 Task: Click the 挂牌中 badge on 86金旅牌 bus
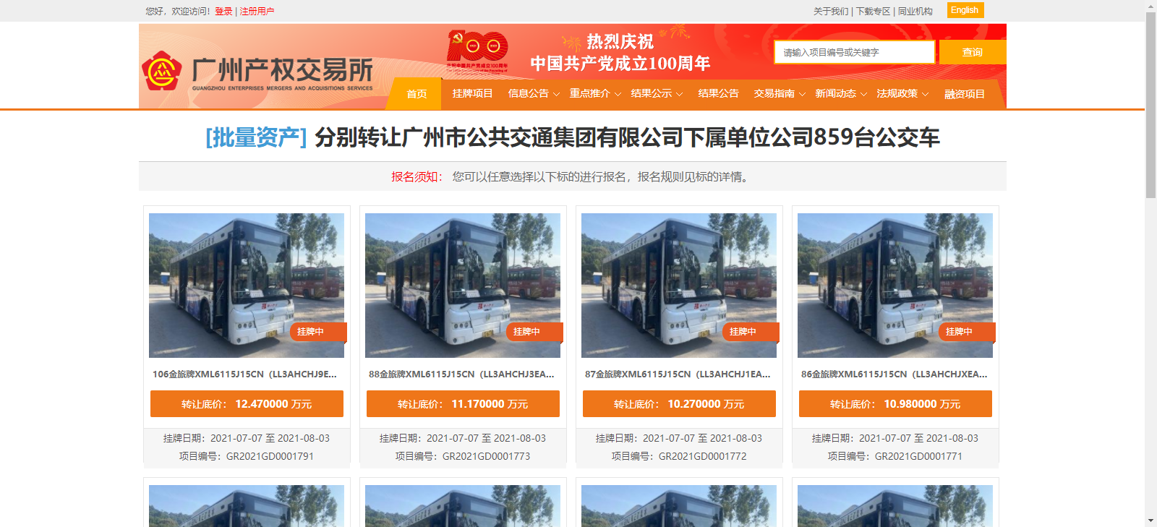[x=967, y=332]
